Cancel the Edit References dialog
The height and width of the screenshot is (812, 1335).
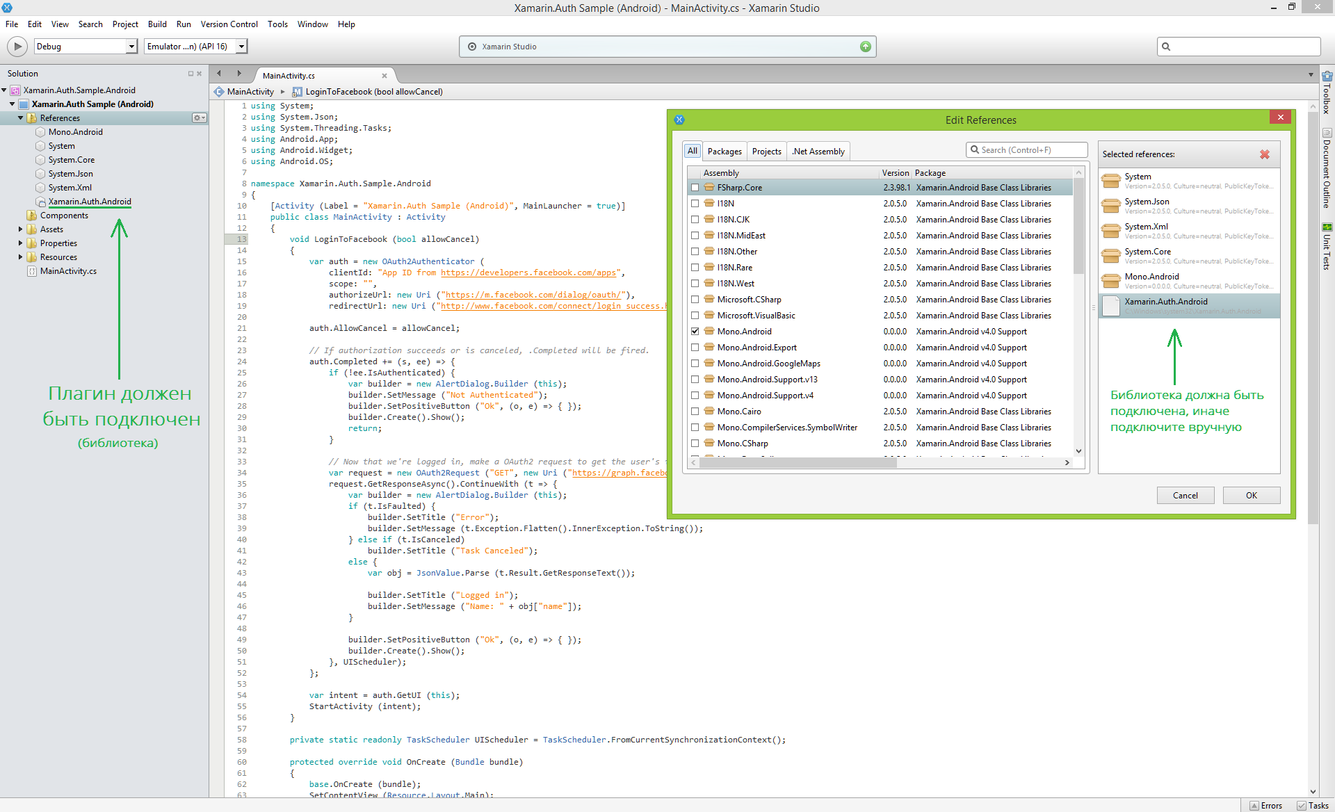(x=1186, y=496)
